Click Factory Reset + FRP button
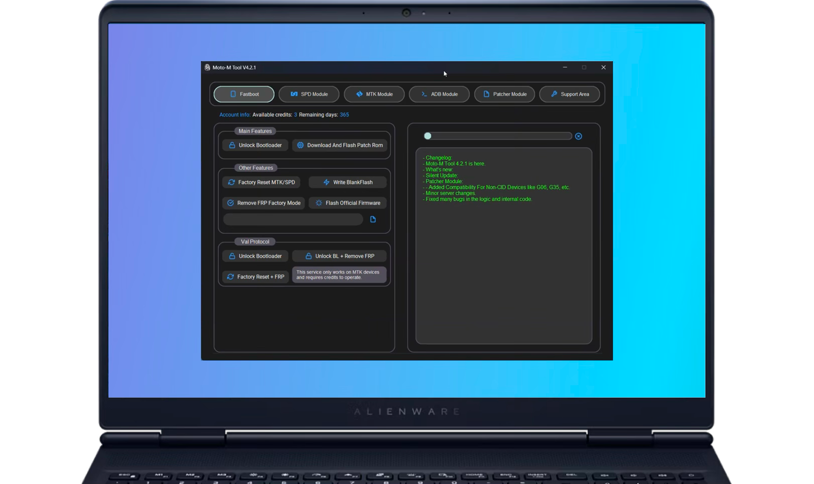This screenshot has width=814, height=484. tap(255, 277)
